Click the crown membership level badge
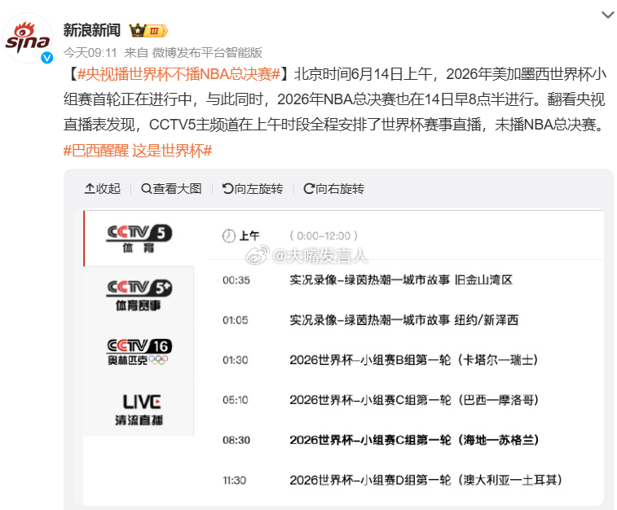Viewport: 617px width, 510px height. [x=148, y=30]
